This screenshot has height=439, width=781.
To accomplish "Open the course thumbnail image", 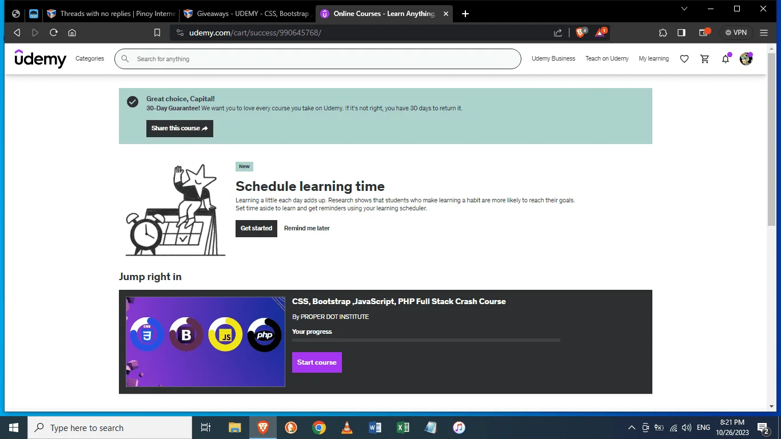I will point(205,342).
